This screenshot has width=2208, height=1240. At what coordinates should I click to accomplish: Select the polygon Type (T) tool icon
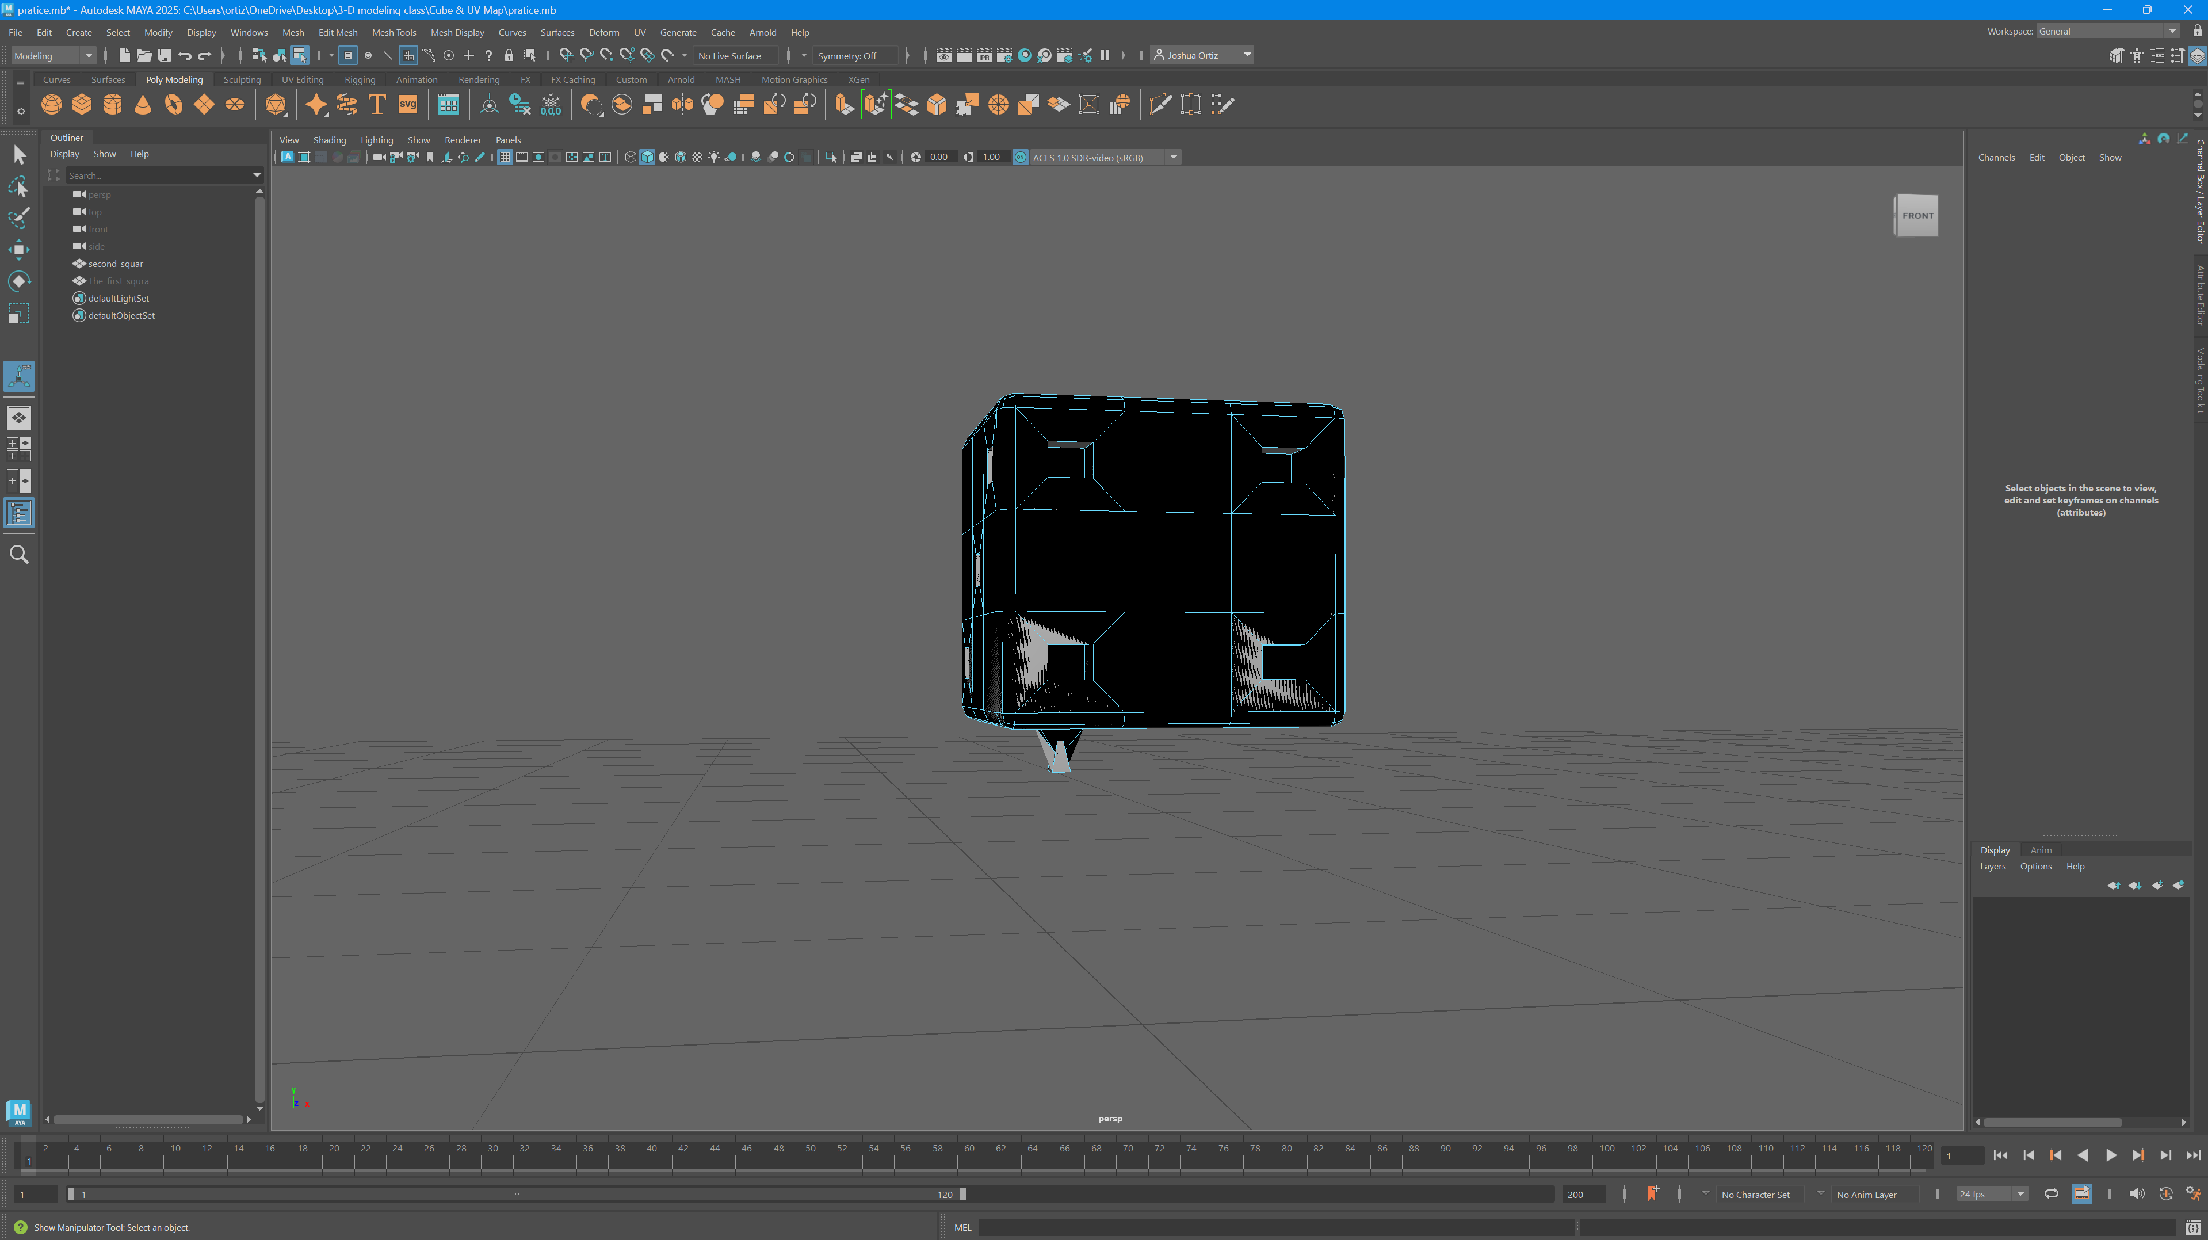(x=377, y=105)
